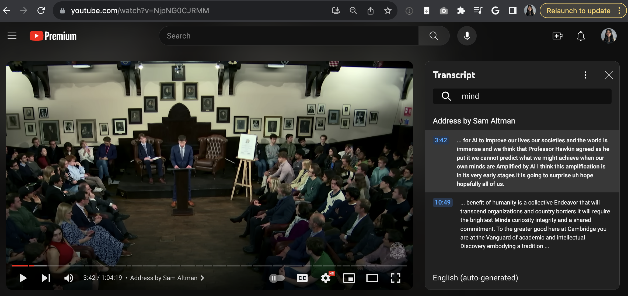Select English auto-generated language dropdown
This screenshot has height=296, width=628.
(476, 278)
